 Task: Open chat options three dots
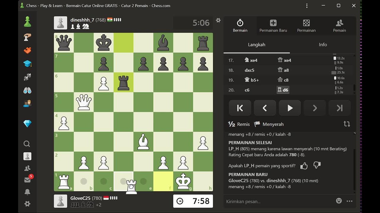tap(349, 201)
